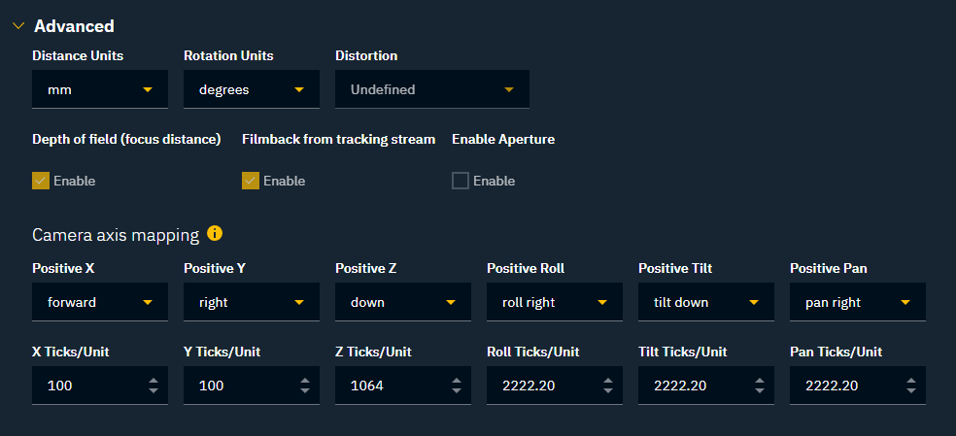Focus the Tilt Ticks/Unit value field
956x436 pixels.
692,386
